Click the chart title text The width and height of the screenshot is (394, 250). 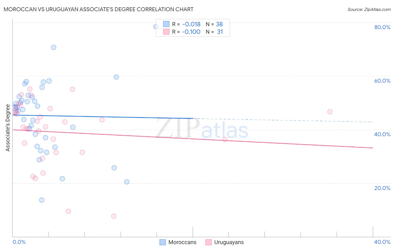click(98, 9)
